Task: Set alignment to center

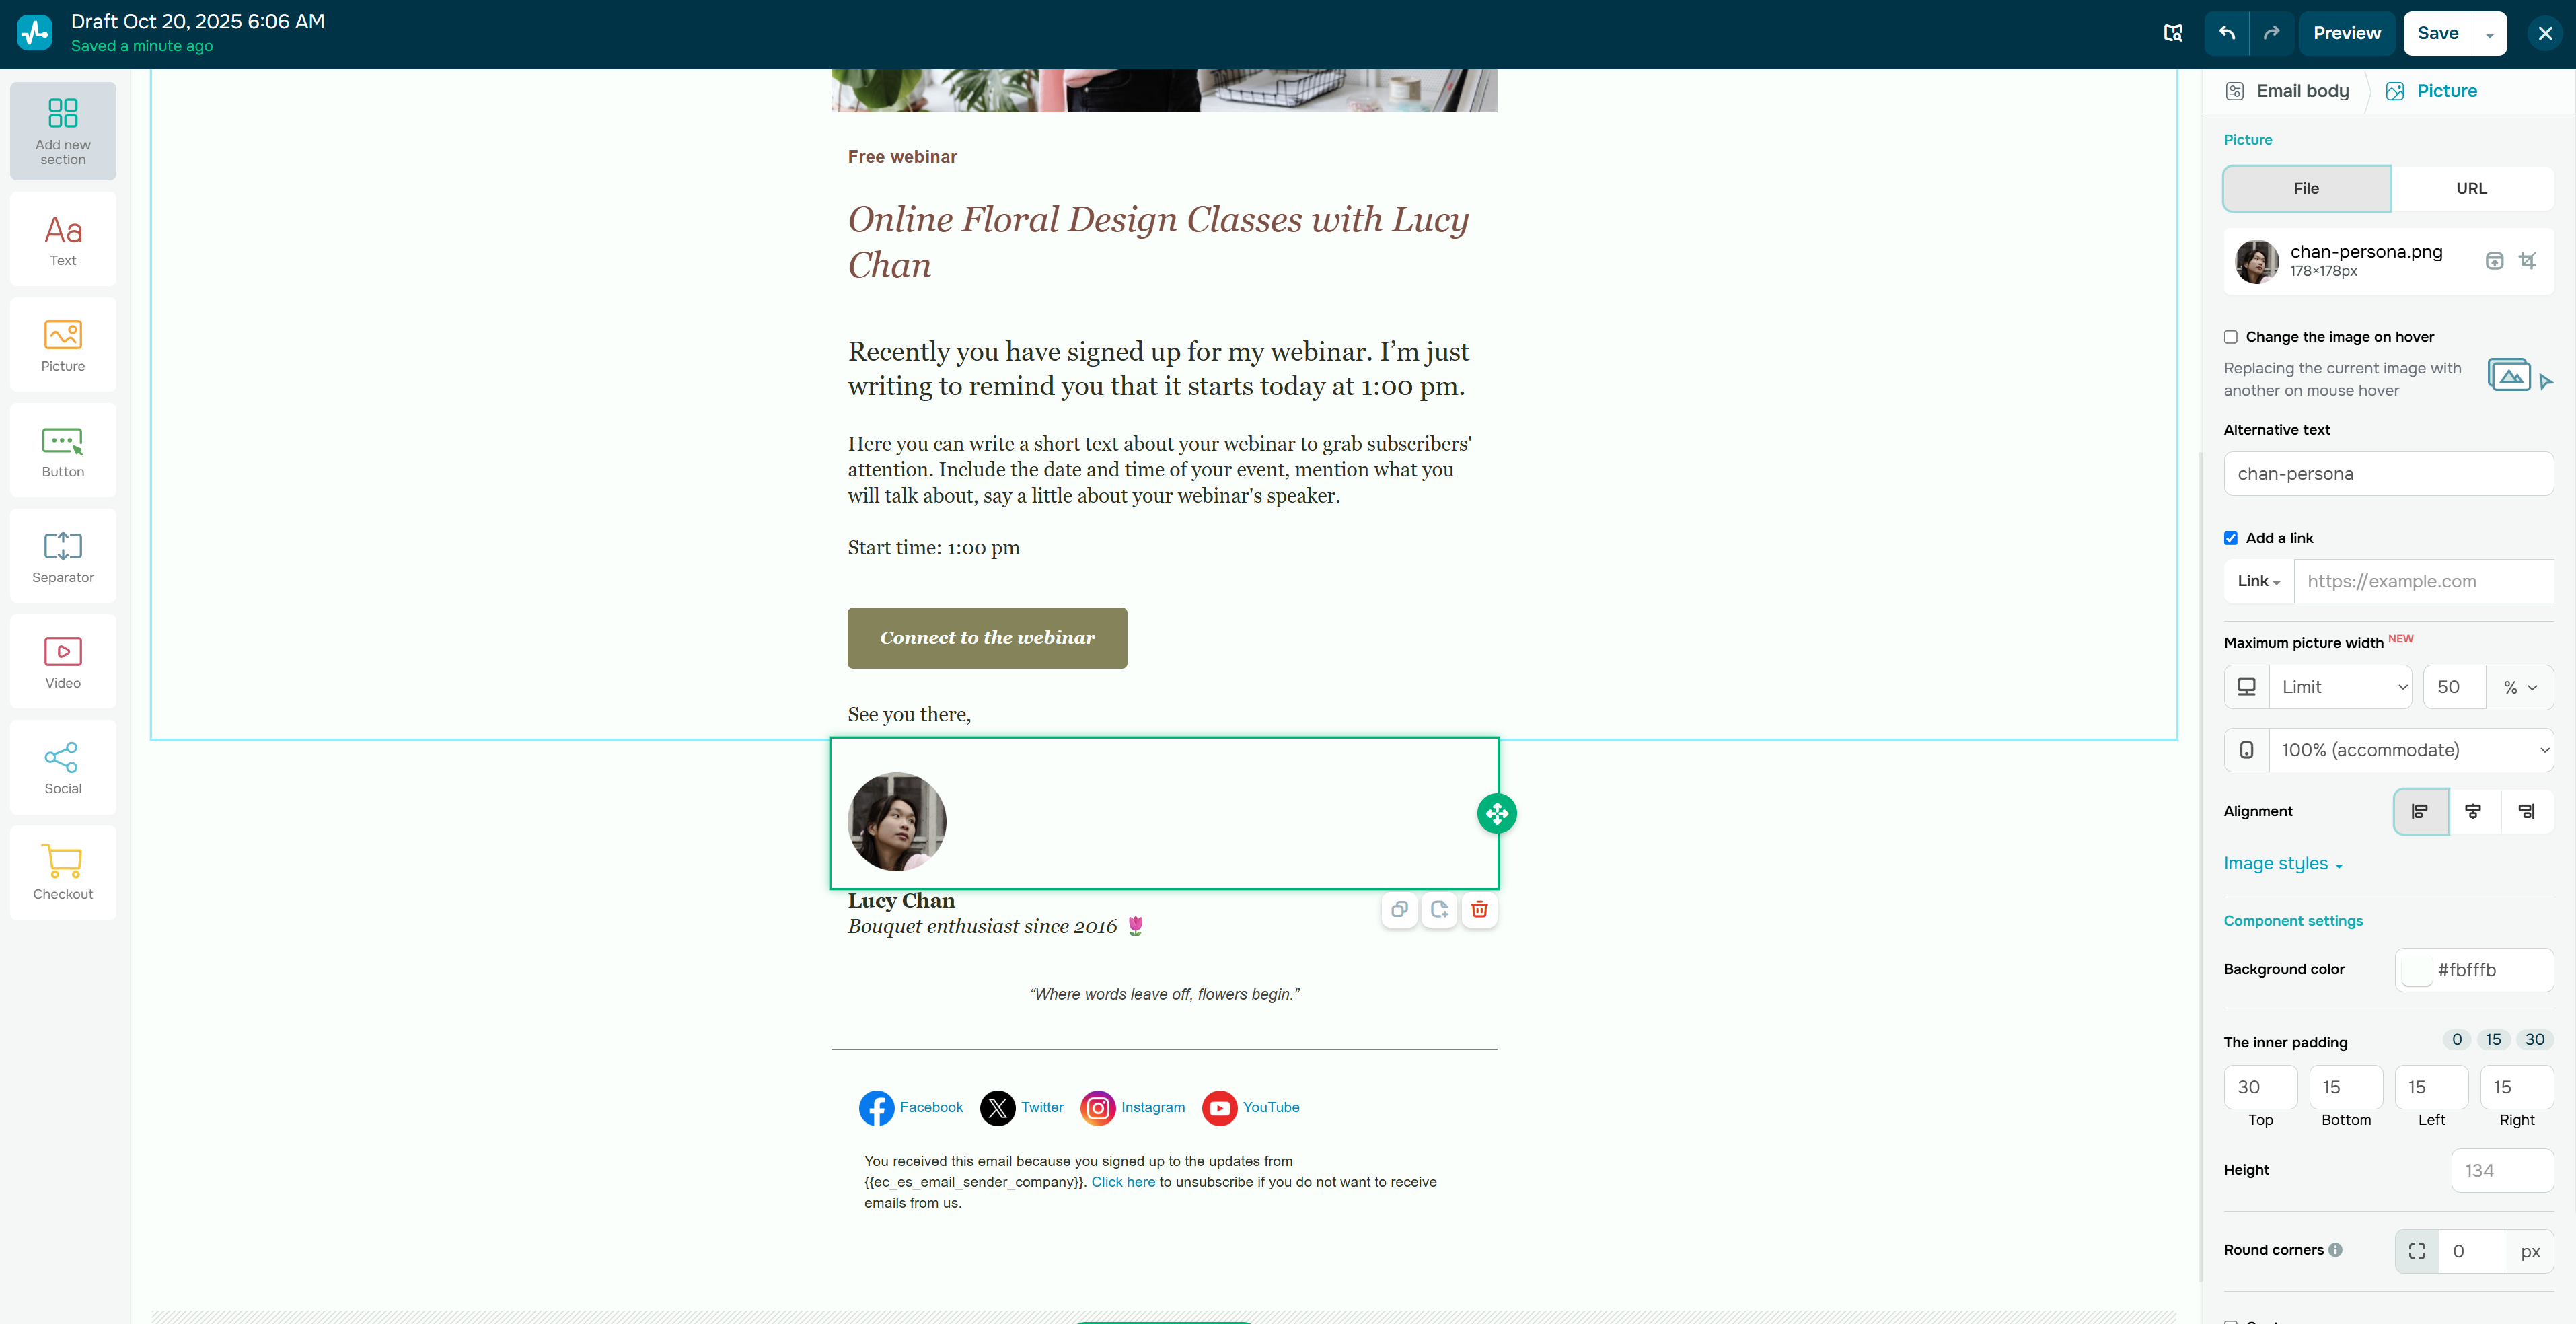Action: pos(2473,811)
